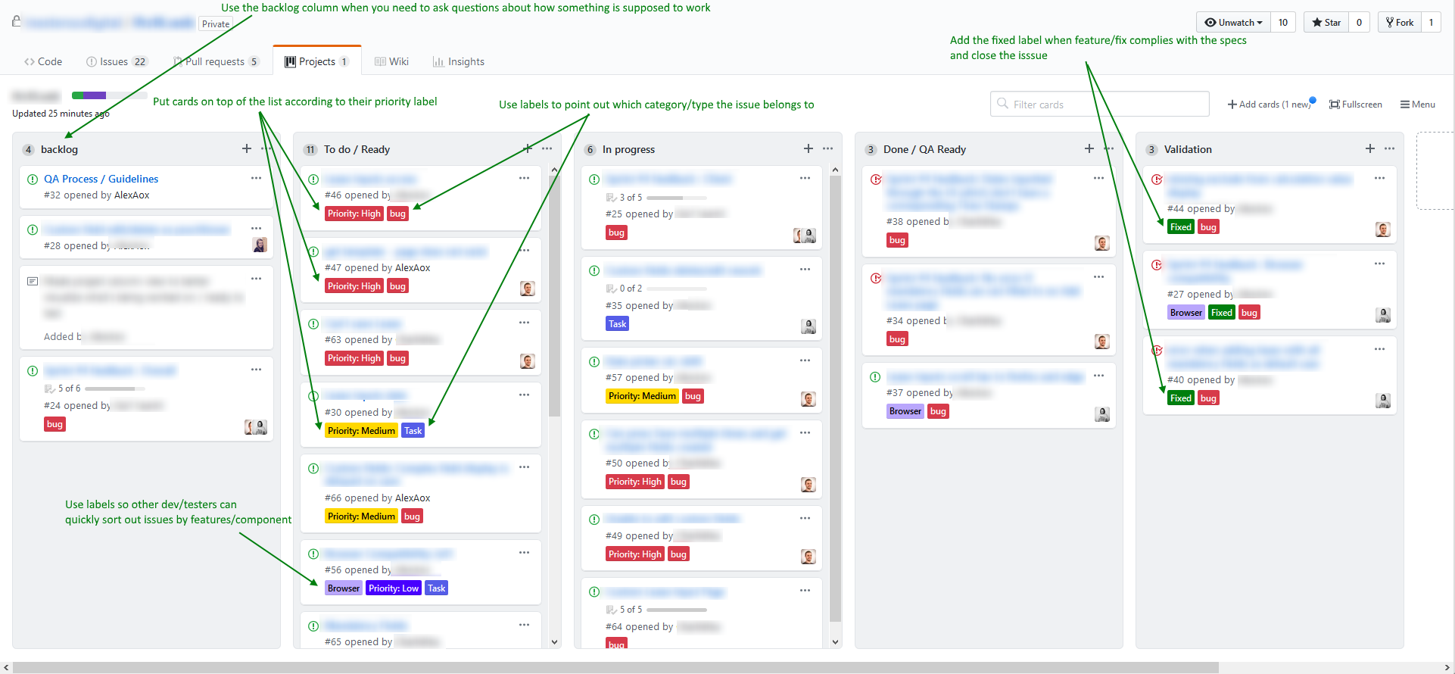The width and height of the screenshot is (1455, 674).
Task: Click Priority: High label on card #50
Action: point(635,482)
